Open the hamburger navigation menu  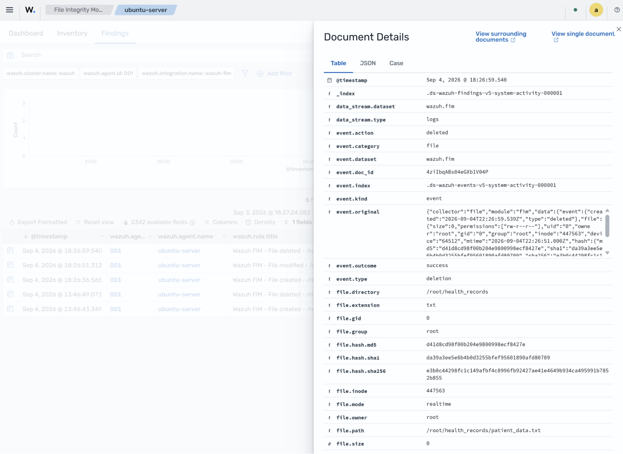point(10,10)
